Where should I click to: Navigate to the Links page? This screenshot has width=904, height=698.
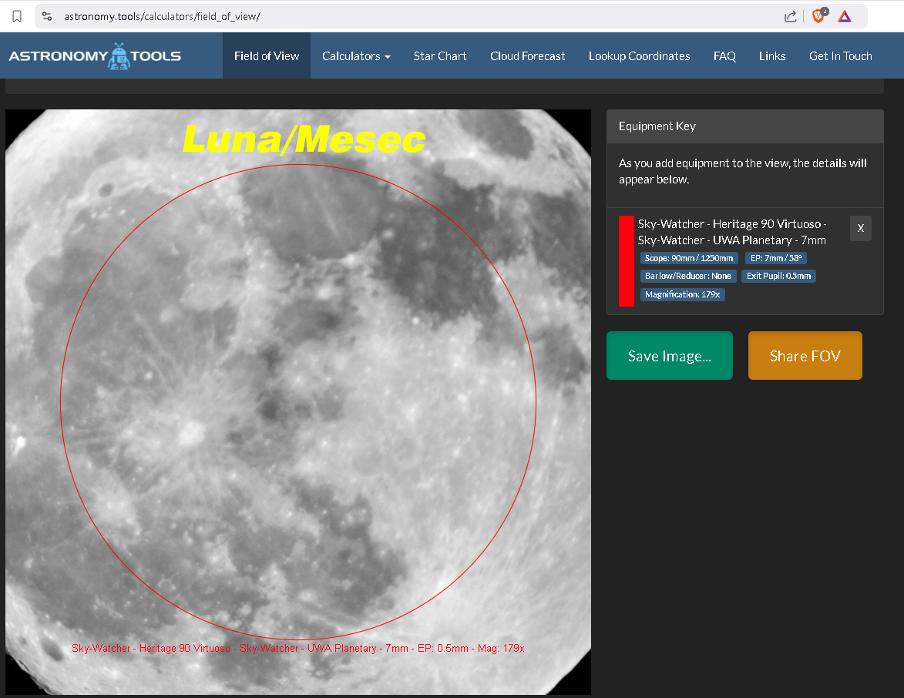pos(772,56)
